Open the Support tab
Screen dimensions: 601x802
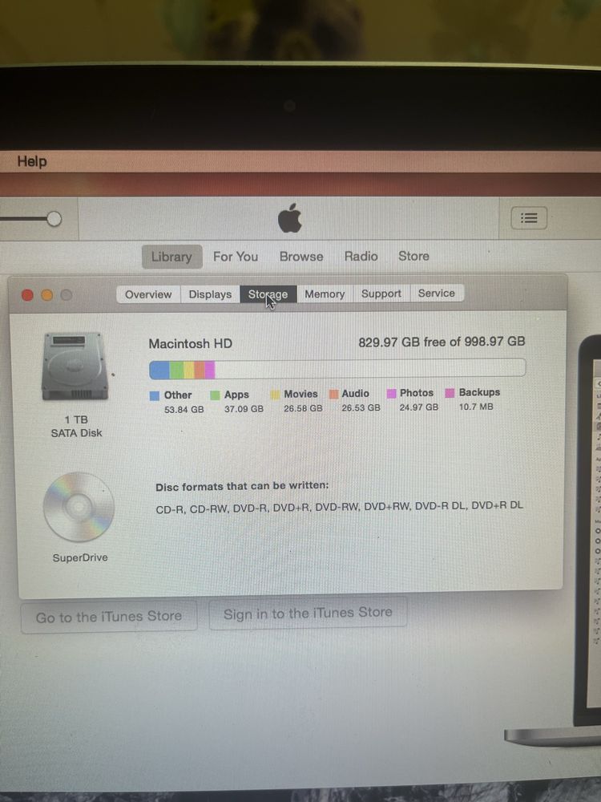[x=381, y=294]
